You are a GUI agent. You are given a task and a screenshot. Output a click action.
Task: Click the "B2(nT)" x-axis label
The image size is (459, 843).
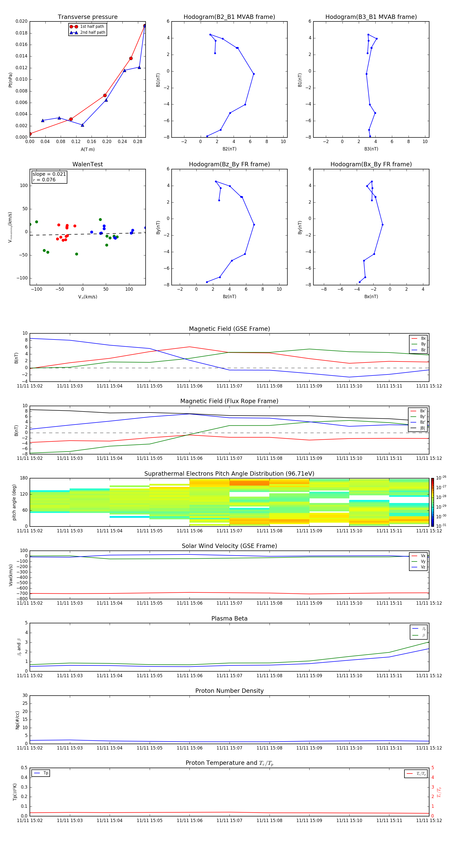(x=229, y=149)
